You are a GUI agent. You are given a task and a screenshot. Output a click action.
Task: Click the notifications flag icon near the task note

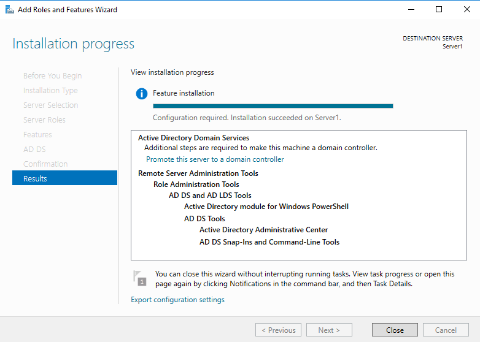(x=140, y=278)
